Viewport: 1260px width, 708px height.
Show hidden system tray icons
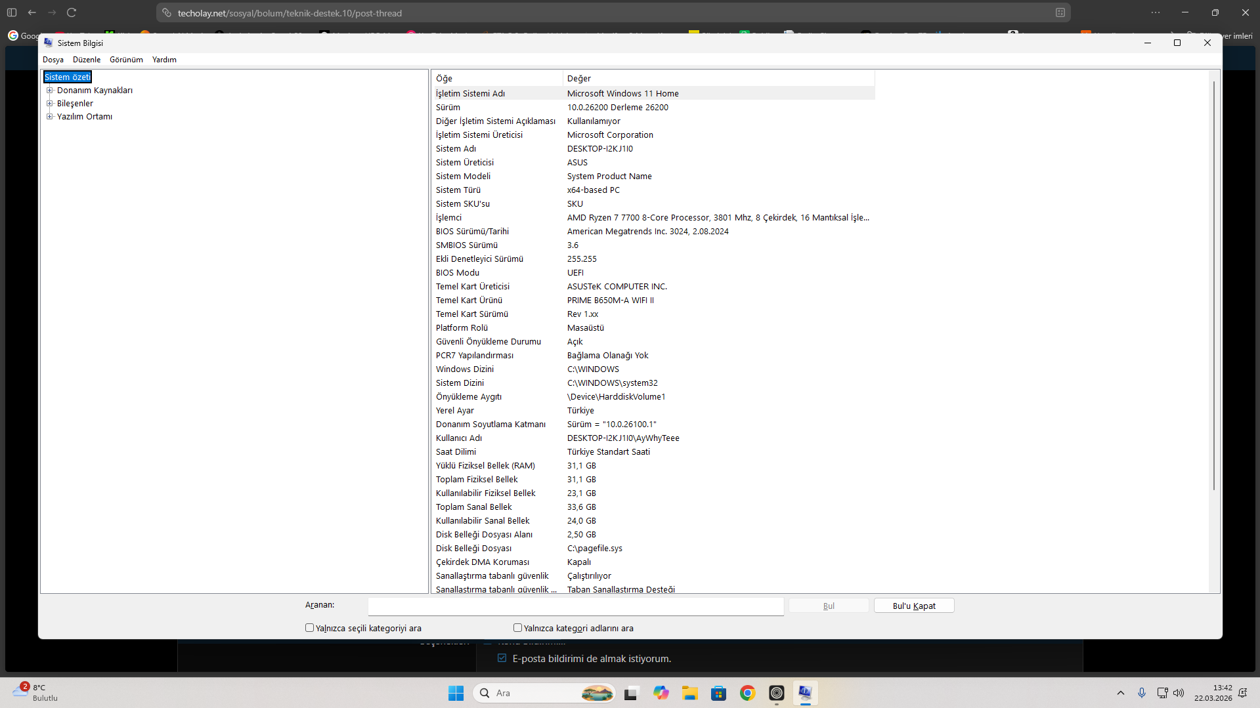tap(1121, 693)
